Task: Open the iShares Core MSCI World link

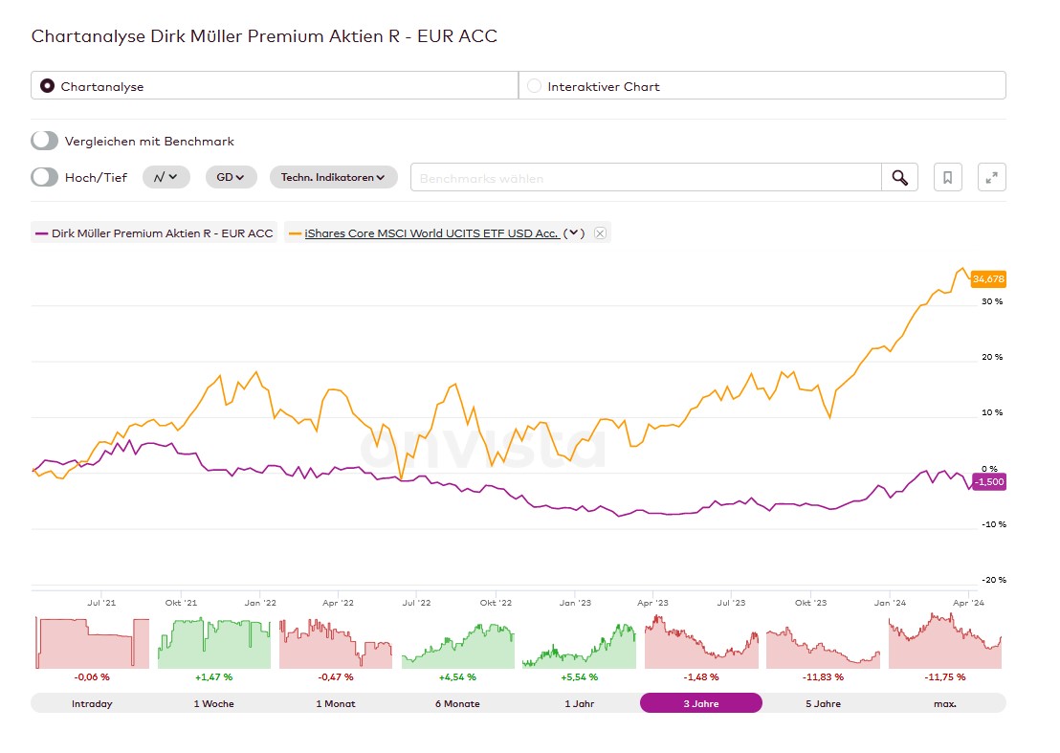Action: 431,233
